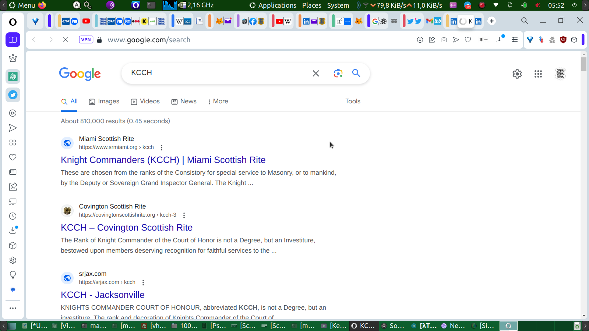Viewport: 589px width, 331px height.
Task: Click the blue Google search magnifier button
Action: point(356,73)
